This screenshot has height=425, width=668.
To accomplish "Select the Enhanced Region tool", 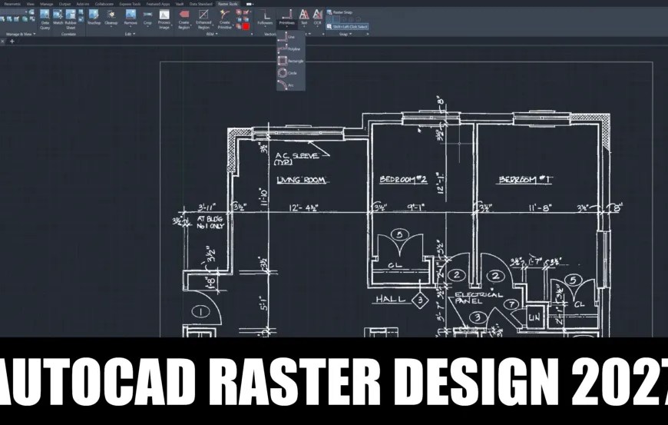I will [x=203, y=20].
